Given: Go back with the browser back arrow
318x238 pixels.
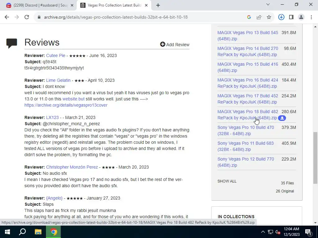Looking at the screenshot, I should 7,17.
